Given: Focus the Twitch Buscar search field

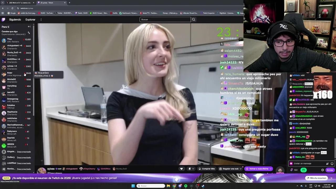Looking at the screenshot, I should click(165, 19).
